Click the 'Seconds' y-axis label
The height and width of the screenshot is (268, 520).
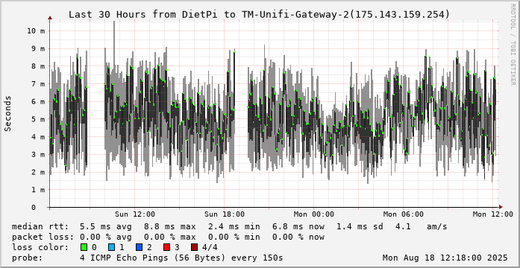[x=8, y=113]
